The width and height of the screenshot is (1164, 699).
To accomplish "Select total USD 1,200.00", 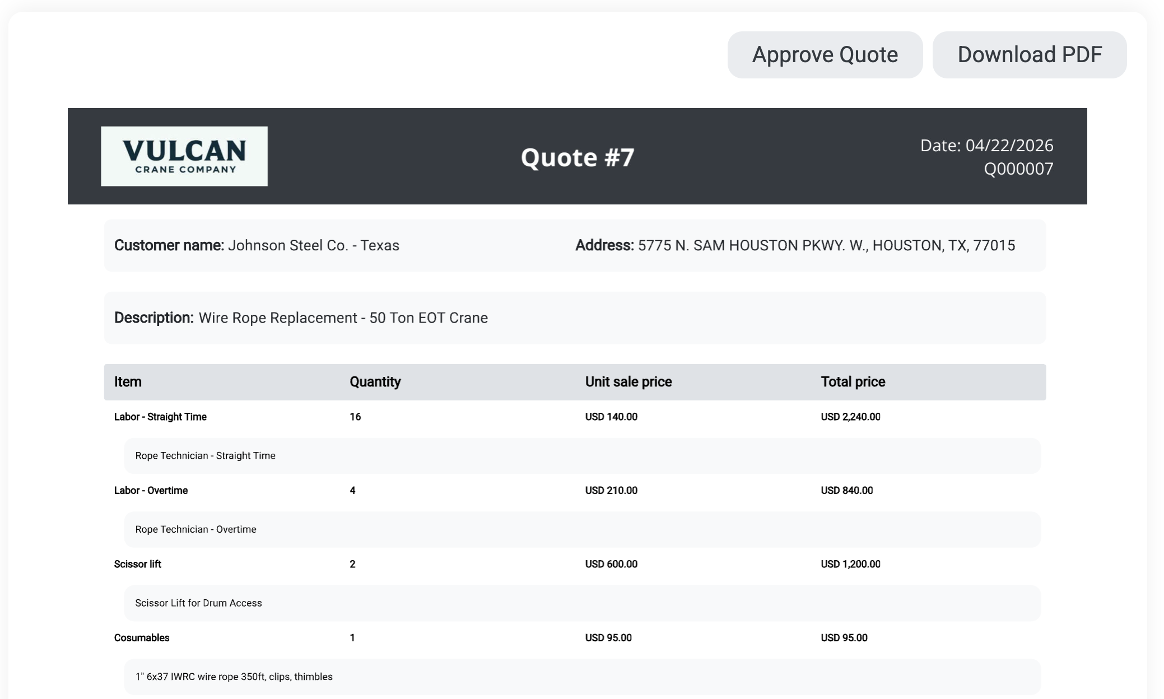I will pos(850,564).
